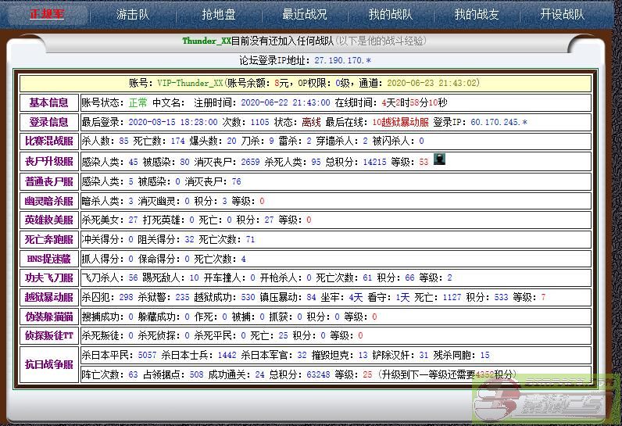
Task: Switch to the 游击队 tab
Action: [132, 14]
